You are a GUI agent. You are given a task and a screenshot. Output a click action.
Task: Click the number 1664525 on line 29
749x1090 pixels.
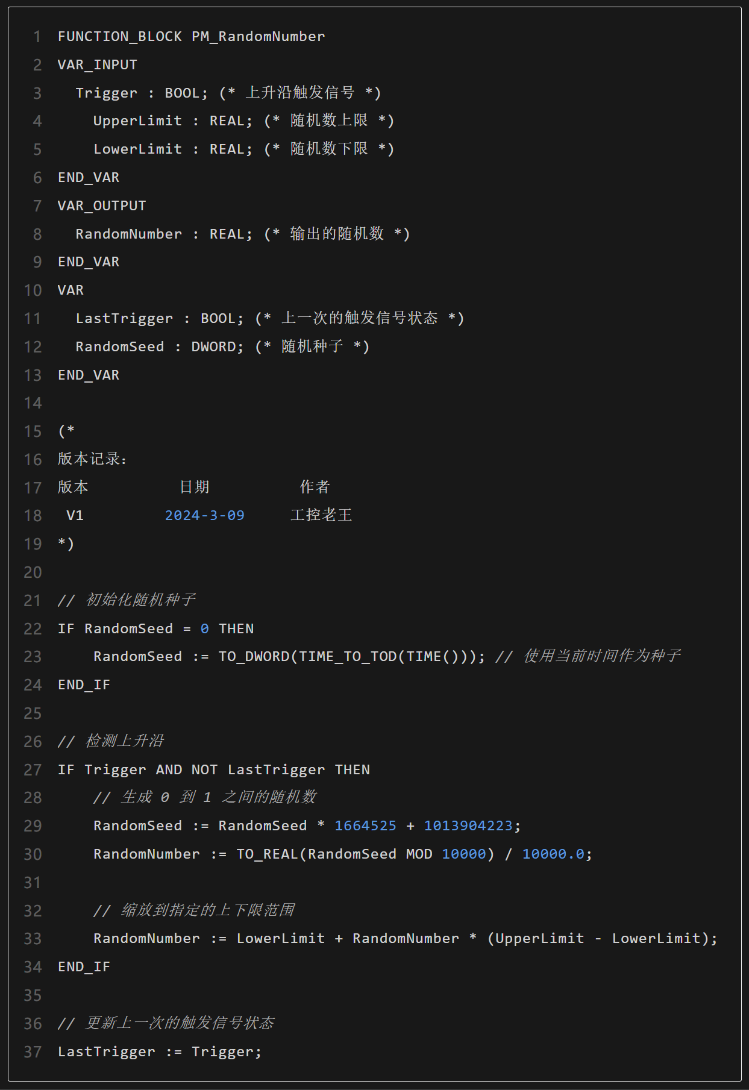click(x=366, y=826)
